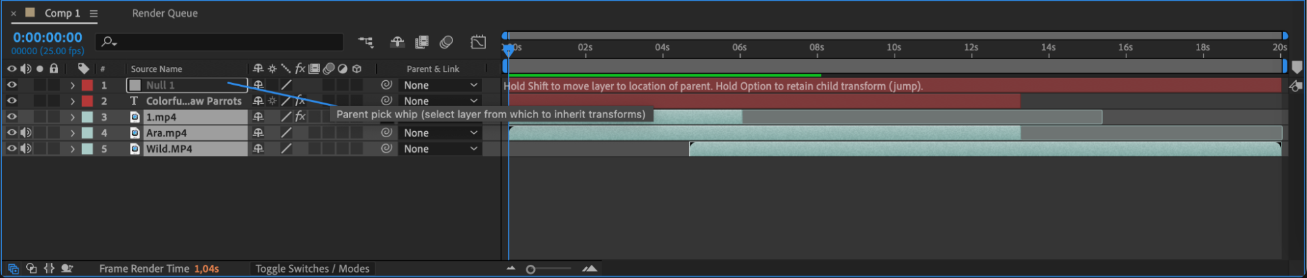Click the fx switch on 1.mp4 layer
This screenshot has width=1307, height=278.
(300, 117)
